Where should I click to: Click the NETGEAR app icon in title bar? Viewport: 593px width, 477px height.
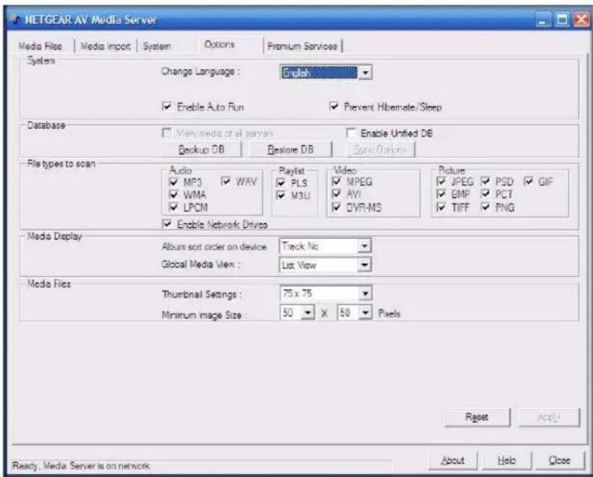(14, 19)
